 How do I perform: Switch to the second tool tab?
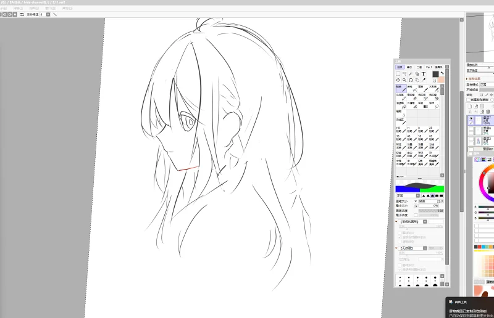click(409, 67)
